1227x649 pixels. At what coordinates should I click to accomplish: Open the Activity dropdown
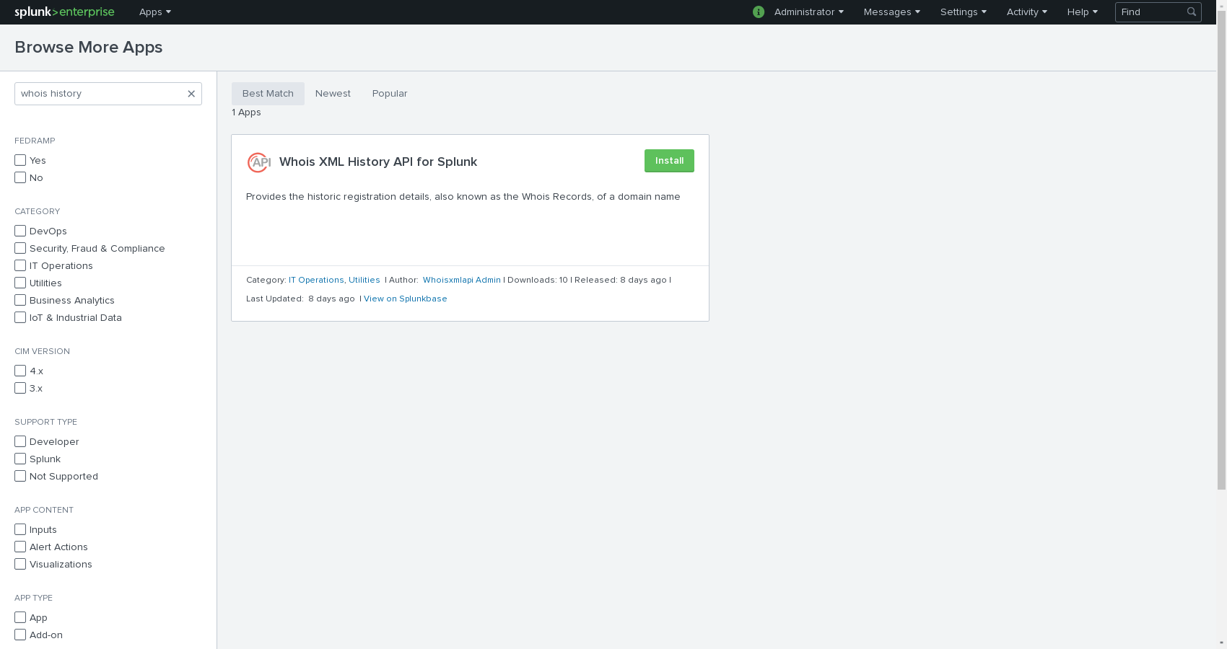[1026, 12]
